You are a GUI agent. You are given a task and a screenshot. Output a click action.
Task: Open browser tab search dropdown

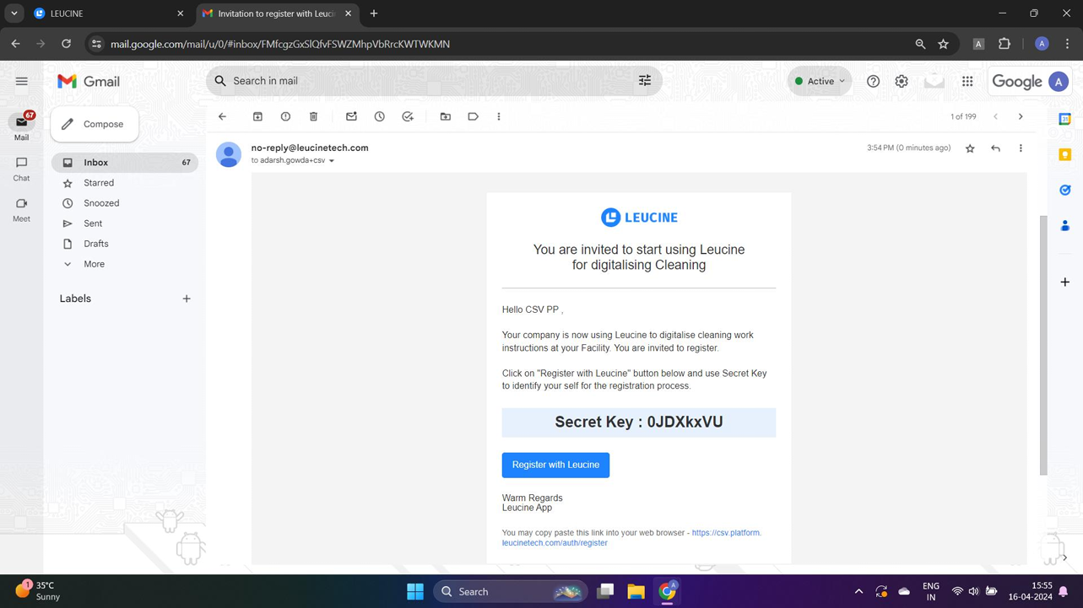14,13
